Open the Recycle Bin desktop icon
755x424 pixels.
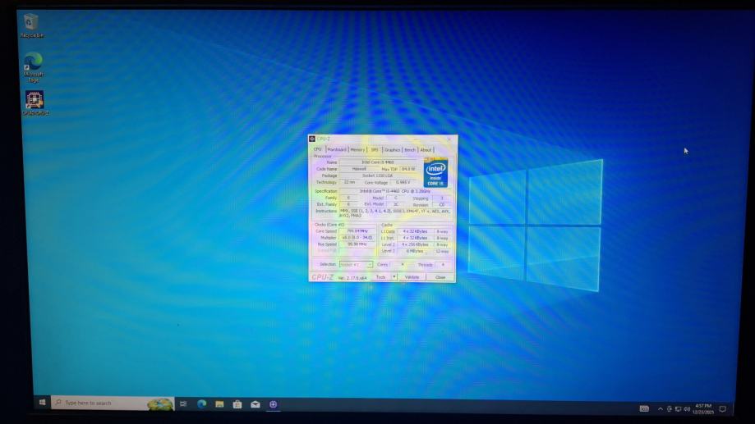(x=31, y=25)
